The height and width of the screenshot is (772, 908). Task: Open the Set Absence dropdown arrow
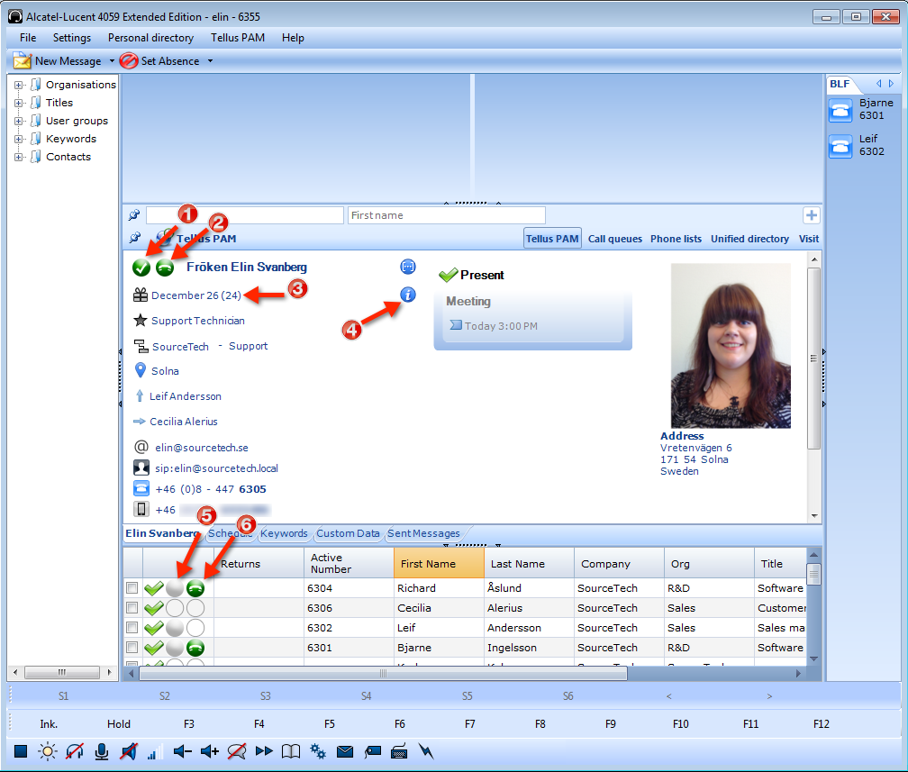[210, 61]
